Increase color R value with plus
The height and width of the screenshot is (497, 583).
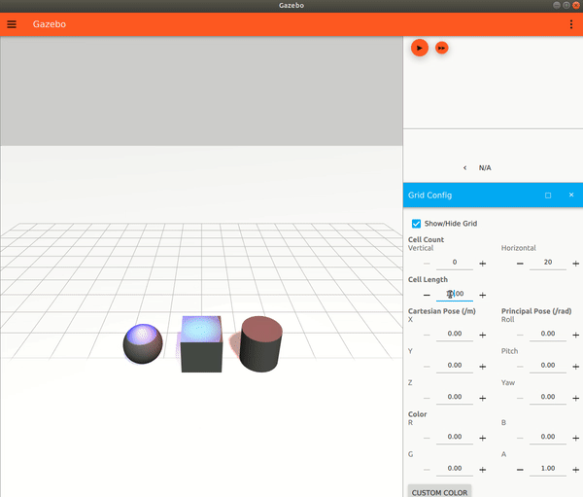click(x=483, y=438)
